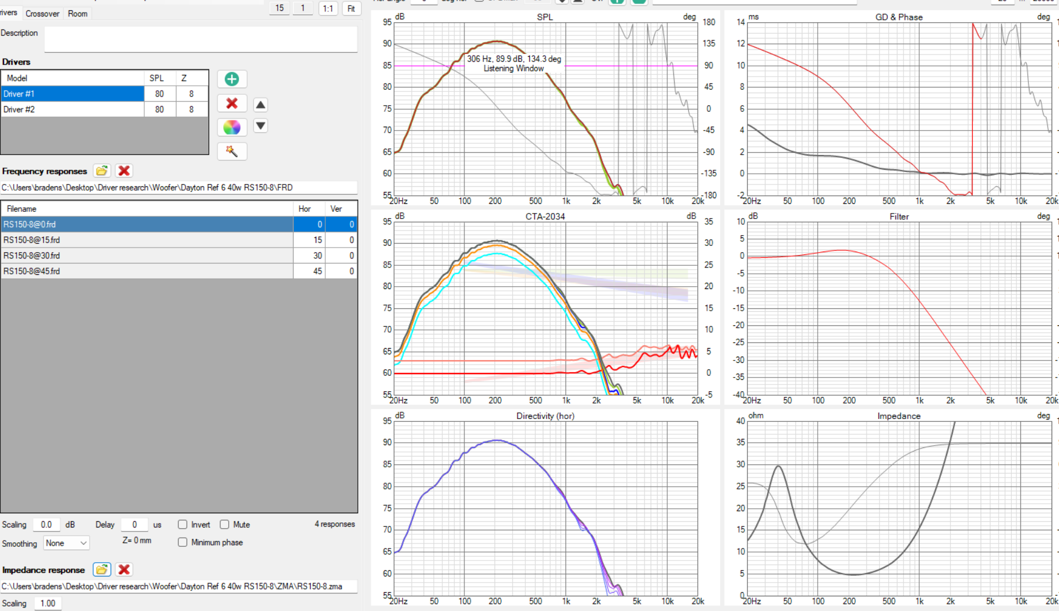Delete the selected driver with red X

[232, 103]
